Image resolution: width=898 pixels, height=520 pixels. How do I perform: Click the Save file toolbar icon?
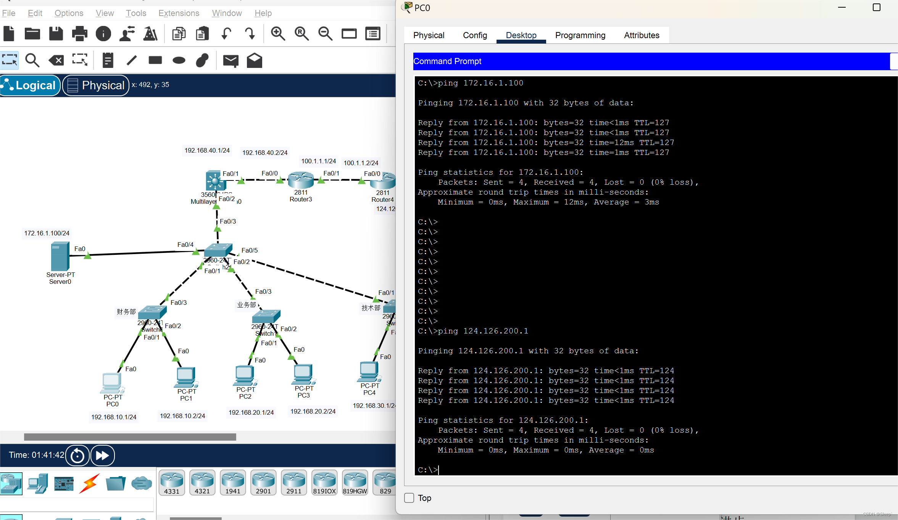[x=56, y=34]
